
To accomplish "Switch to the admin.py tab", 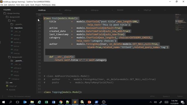I will [x=68, y=10].
